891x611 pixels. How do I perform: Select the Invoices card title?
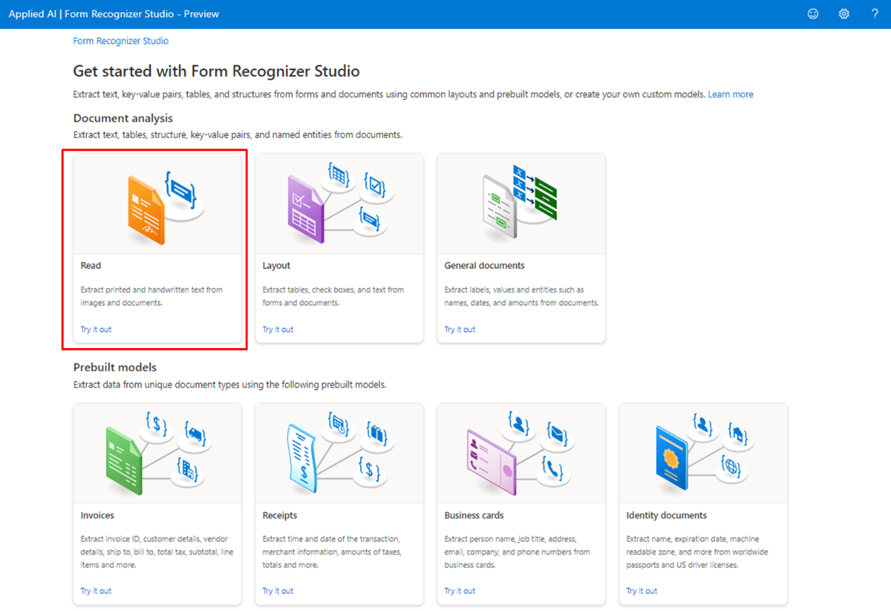[x=97, y=515]
